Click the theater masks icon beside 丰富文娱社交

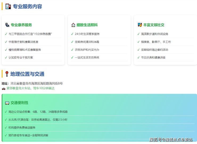pyautogui.click(x=140, y=25)
